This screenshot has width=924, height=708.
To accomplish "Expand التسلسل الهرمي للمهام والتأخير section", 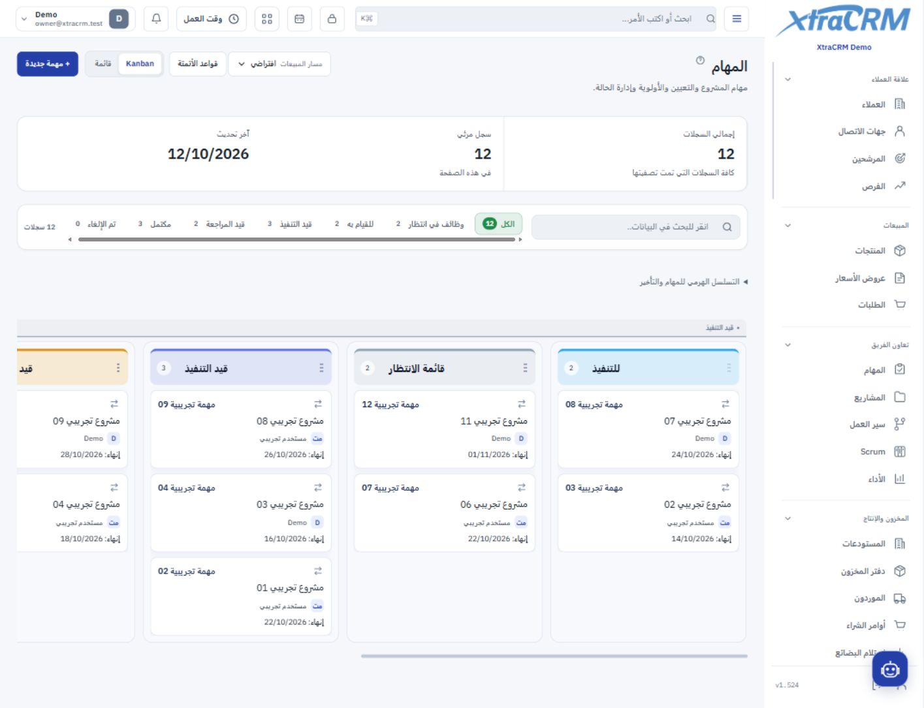I will click(693, 282).
